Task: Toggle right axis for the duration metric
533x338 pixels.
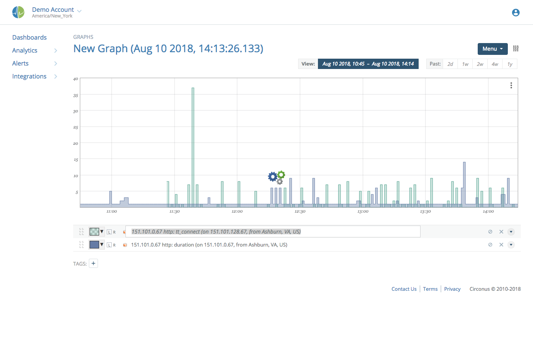Action: 114,245
